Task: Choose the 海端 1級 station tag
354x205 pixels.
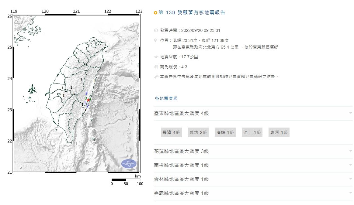Action: click(225, 132)
